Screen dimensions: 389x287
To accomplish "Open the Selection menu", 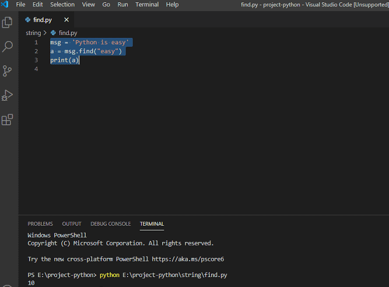I will pyautogui.click(x=62, y=5).
